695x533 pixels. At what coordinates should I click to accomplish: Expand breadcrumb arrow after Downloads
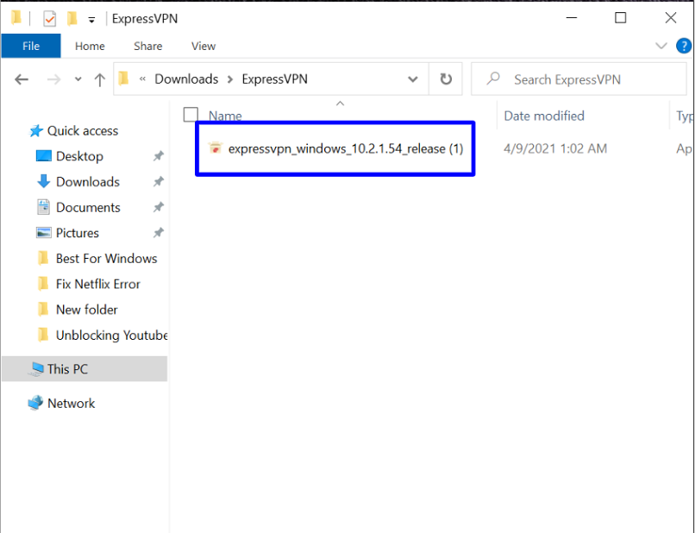pyautogui.click(x=230, y=79)
